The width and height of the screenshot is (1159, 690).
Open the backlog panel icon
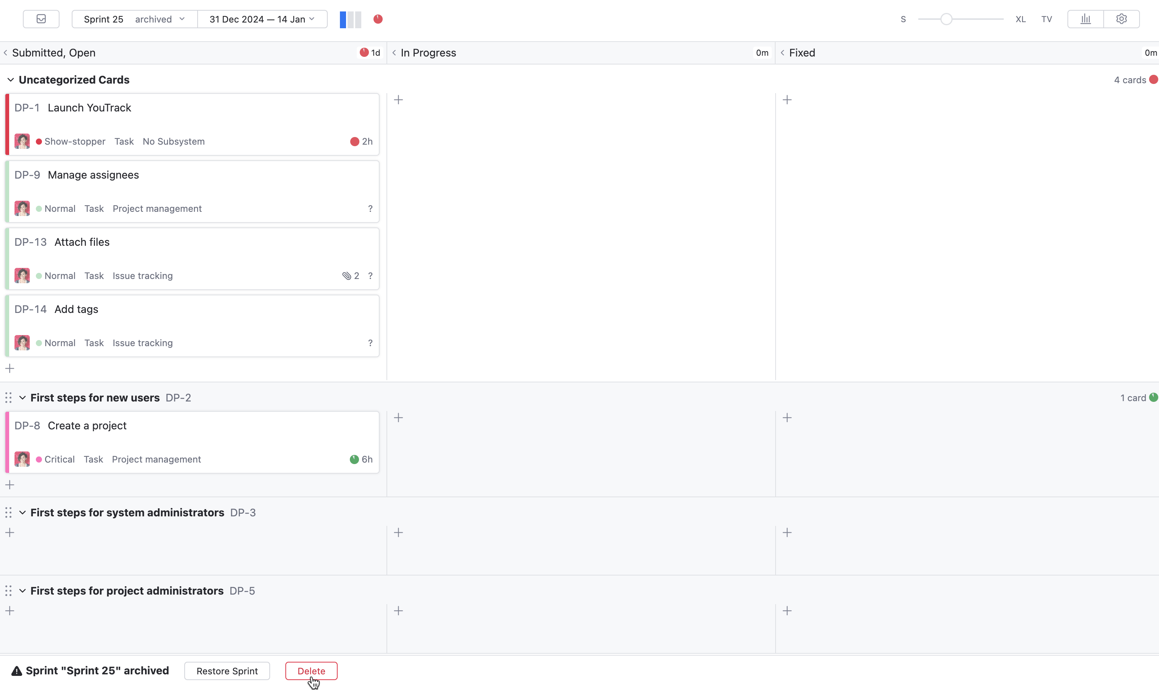click(41, 19)
